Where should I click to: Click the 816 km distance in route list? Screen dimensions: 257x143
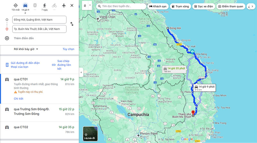tap(70, 84)
